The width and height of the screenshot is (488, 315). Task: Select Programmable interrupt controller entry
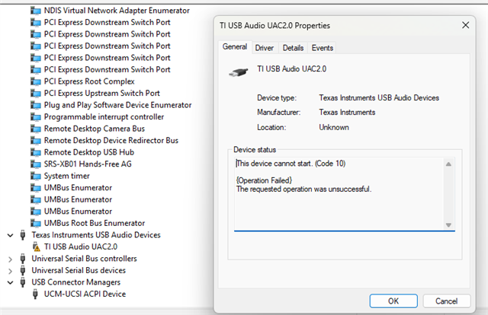pos(104,117)
